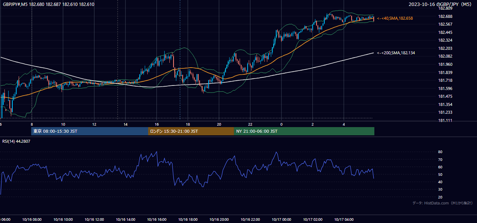477x223 pixels.
Task: Select the white '<--<200,SMA,182.134' label
Action: point(396,53)
